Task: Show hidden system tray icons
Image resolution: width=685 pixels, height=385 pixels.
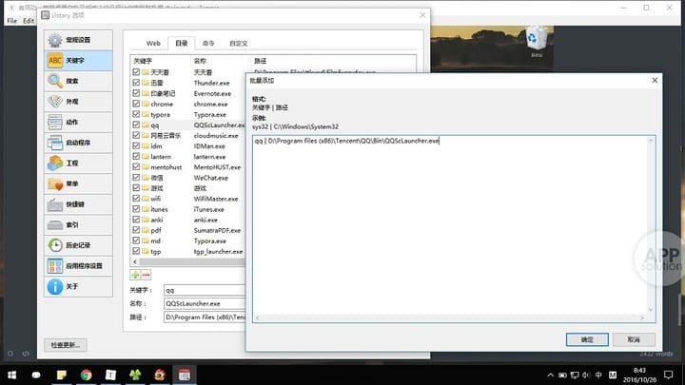Action: click(551, 375)
